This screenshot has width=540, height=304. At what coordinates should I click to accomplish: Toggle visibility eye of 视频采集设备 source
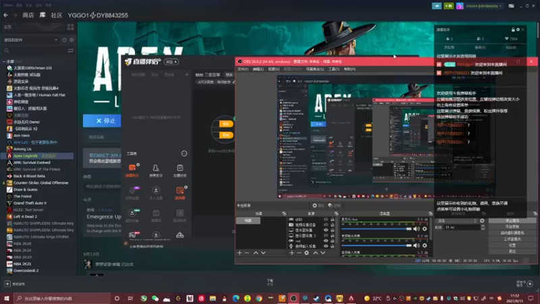point(326,225)
